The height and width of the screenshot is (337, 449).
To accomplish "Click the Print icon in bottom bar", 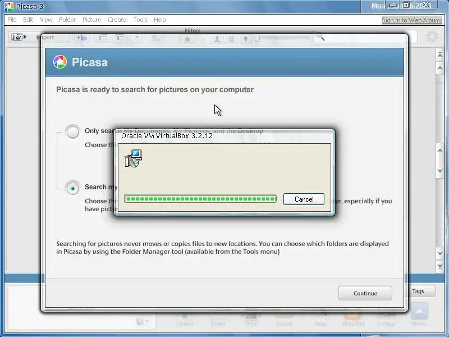I will pyautogui.click(x=251, y=320).
